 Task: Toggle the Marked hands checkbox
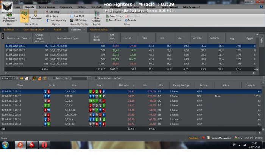[x=54, y=78]
